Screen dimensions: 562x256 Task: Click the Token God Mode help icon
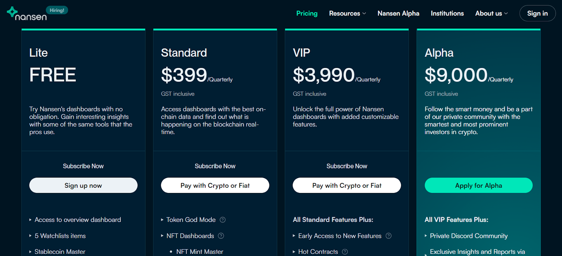[223, 220]
